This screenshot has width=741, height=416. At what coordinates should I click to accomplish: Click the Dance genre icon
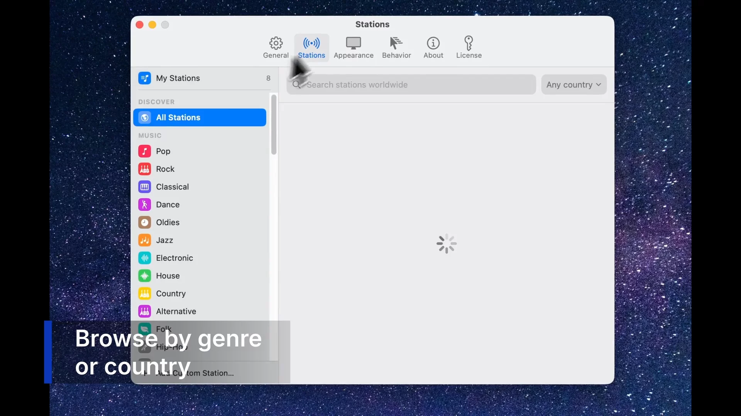point(145,205)
